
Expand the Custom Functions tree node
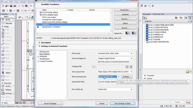tap(38, 61)
